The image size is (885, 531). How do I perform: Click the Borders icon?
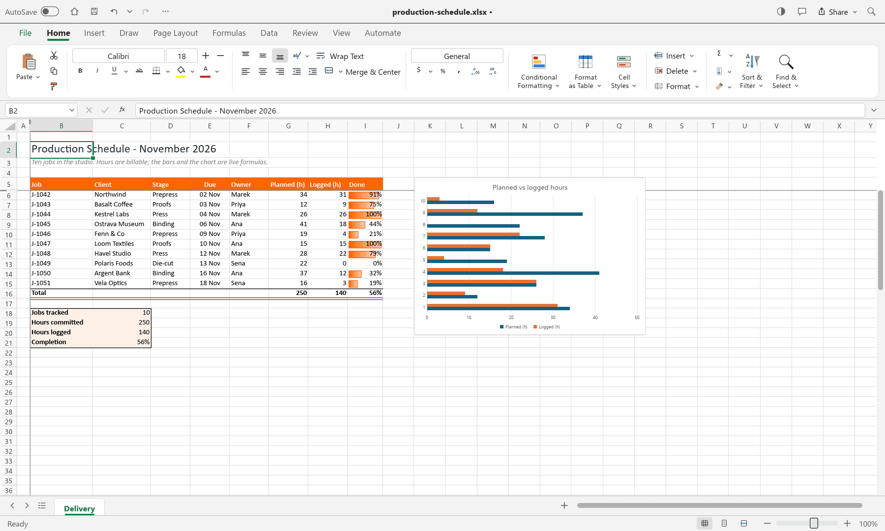pyautogui.click(x=156, y=71)
